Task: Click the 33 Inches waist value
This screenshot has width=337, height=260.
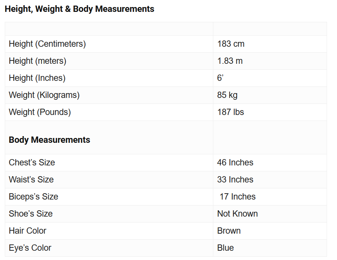Action: pyautogui.click(x=235, y=180)
